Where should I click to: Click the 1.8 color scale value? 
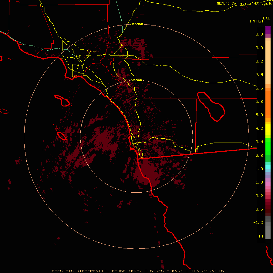click(x=259, y=169)
